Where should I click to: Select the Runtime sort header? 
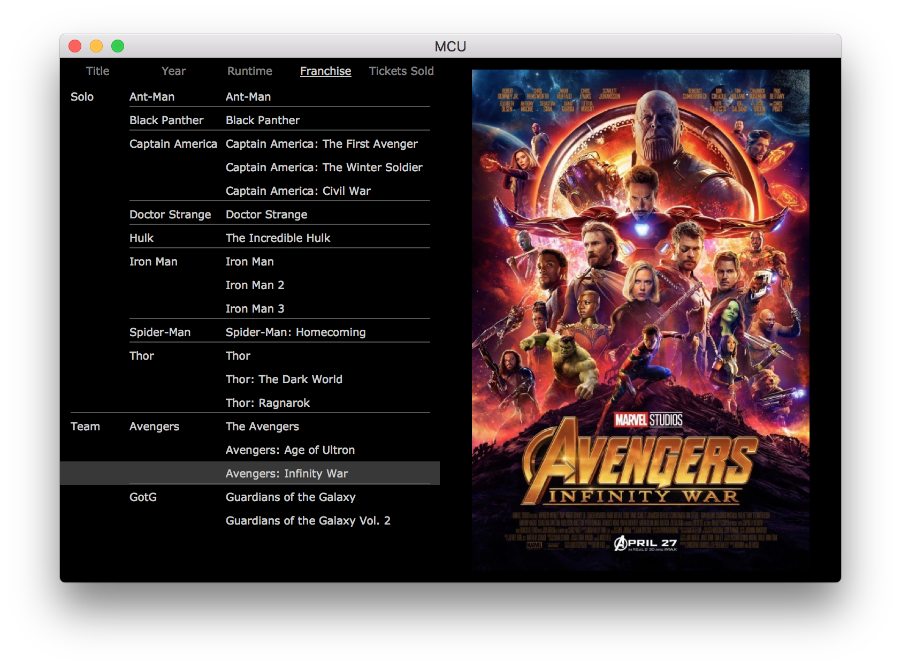pos(249,71)
